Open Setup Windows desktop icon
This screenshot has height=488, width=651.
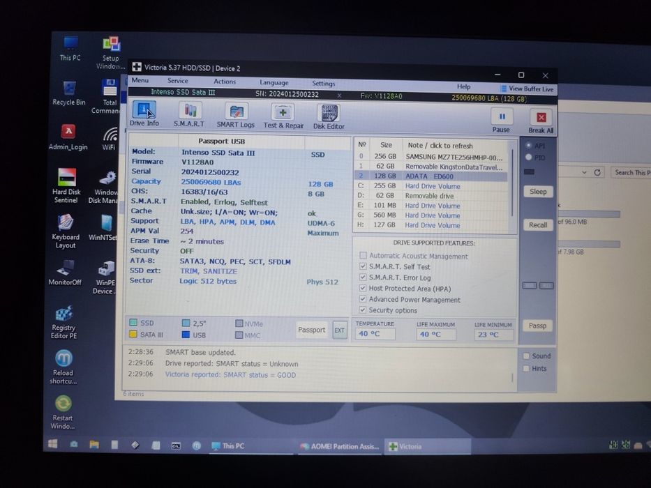(110, 53)
